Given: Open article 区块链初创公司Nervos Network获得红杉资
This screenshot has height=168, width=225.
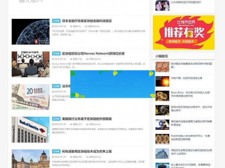Looking at the screenshot, I should point(93,54).
